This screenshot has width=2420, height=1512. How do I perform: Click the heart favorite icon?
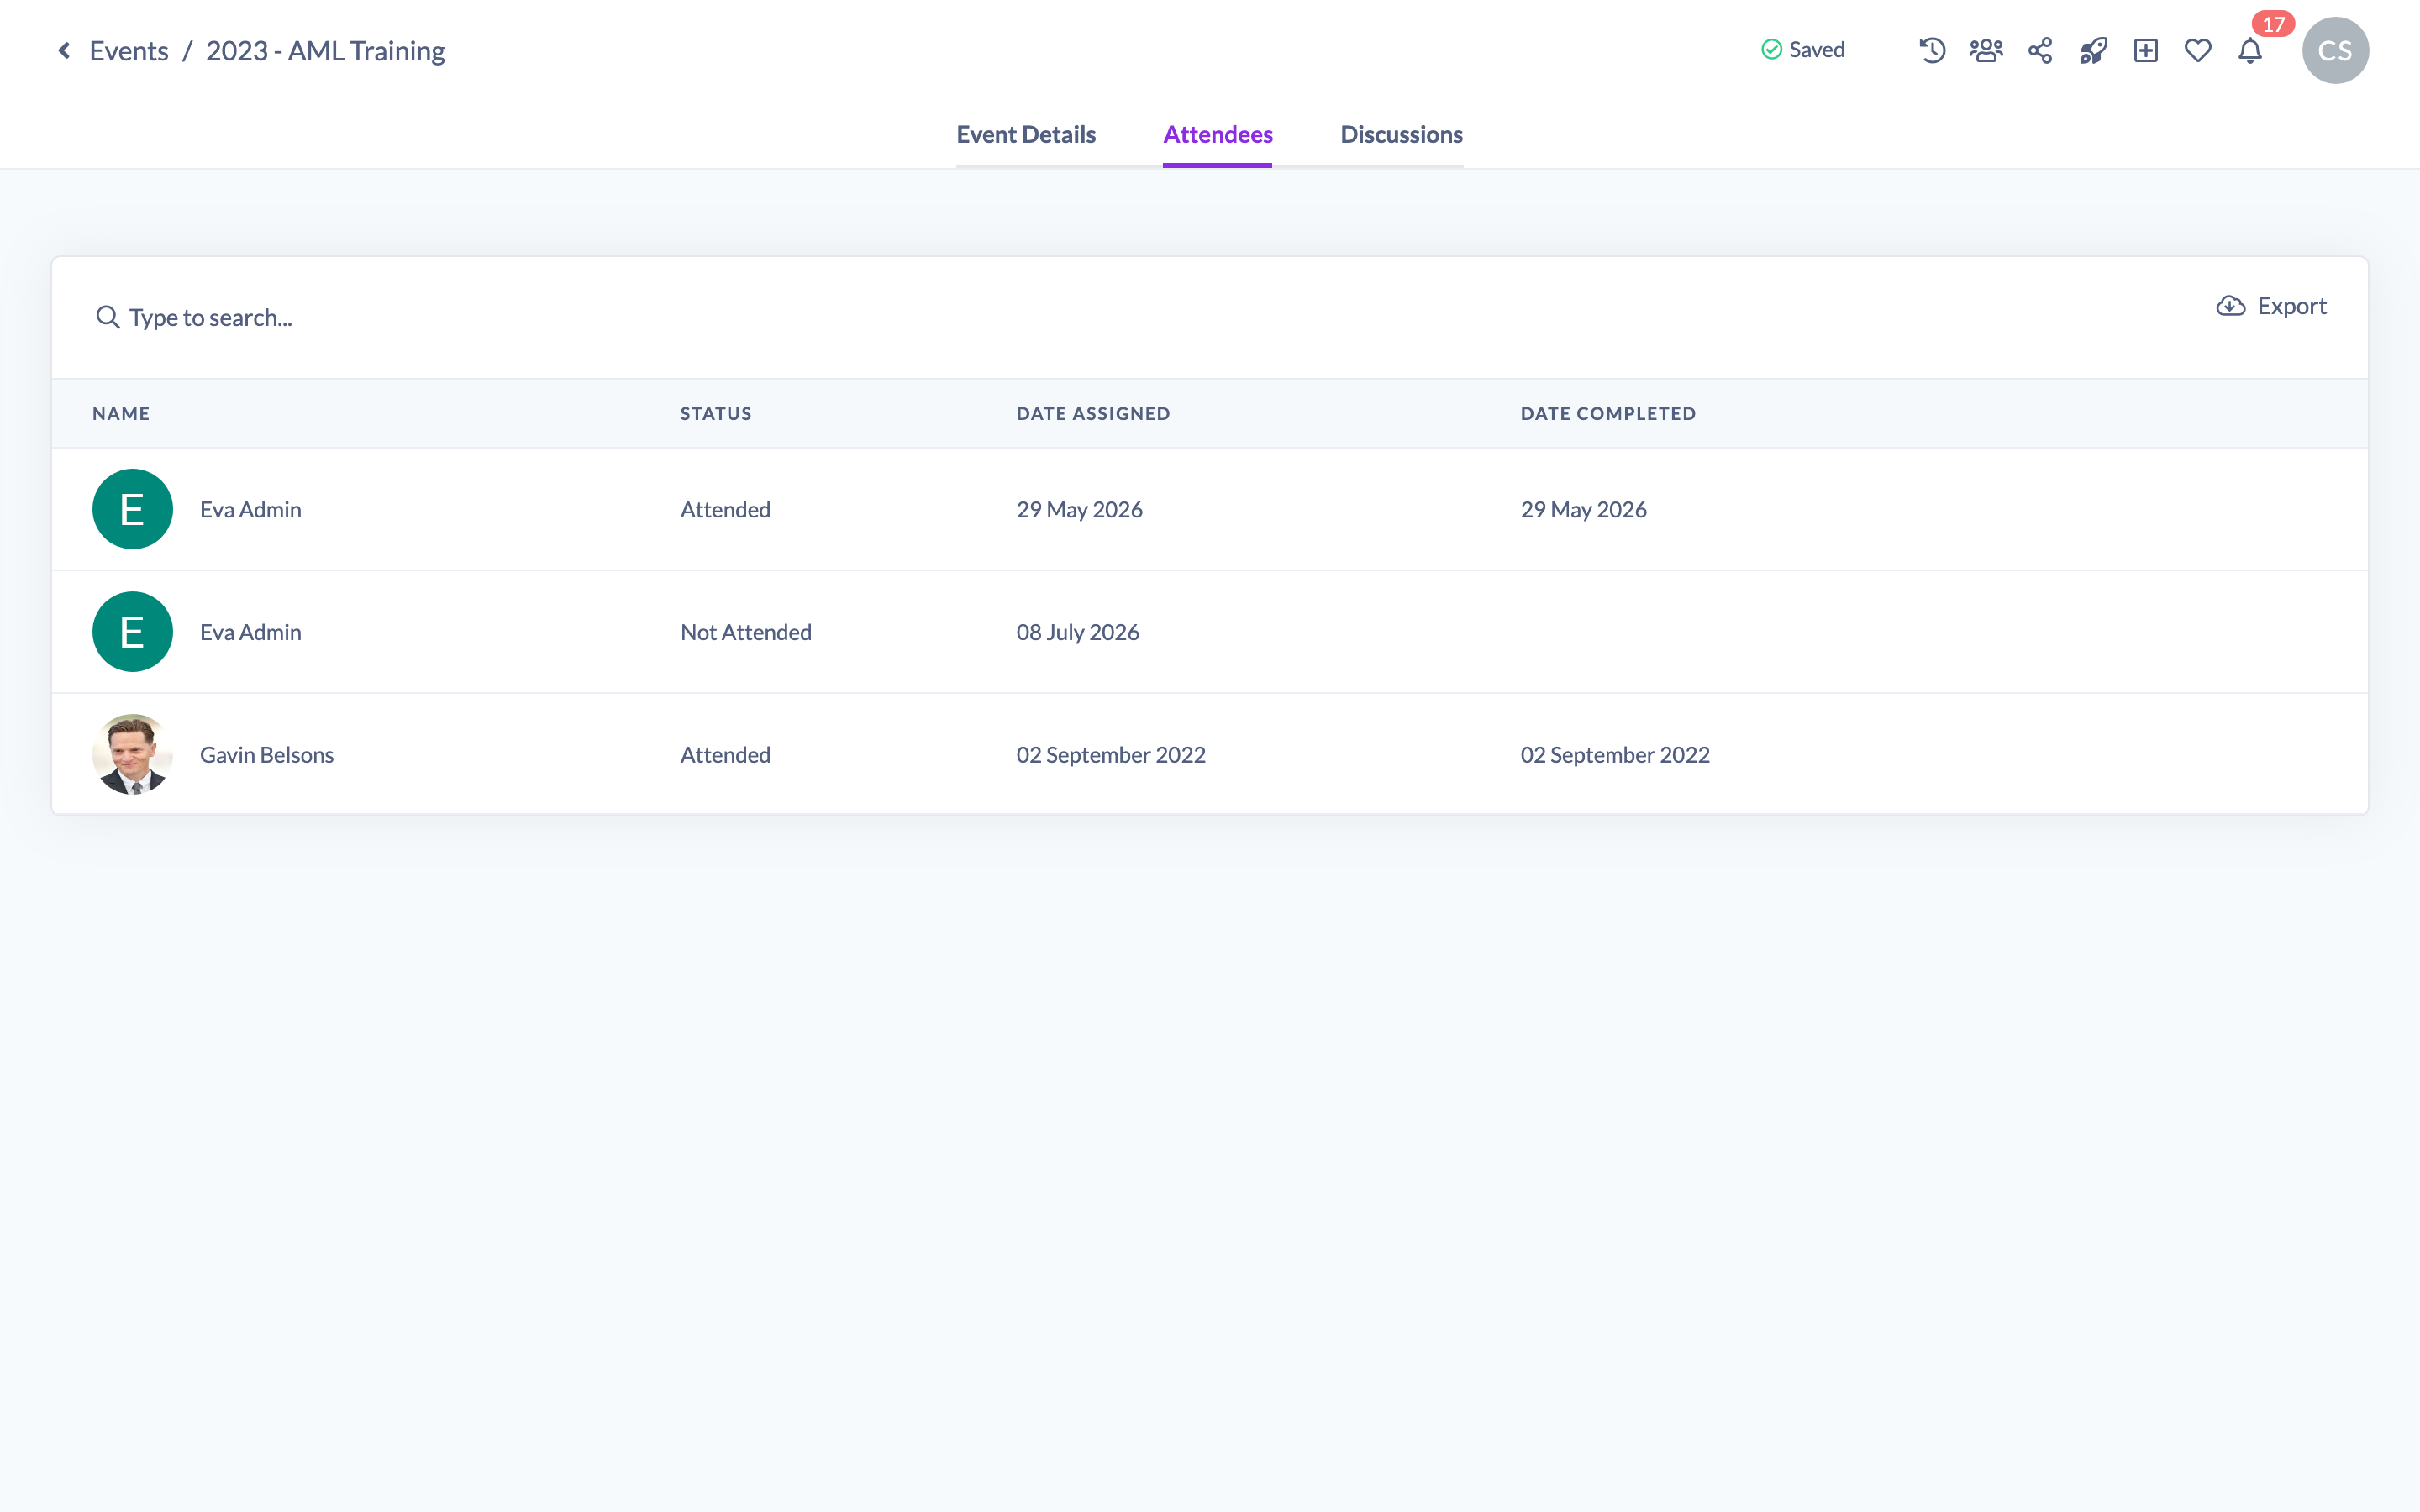2198,50
